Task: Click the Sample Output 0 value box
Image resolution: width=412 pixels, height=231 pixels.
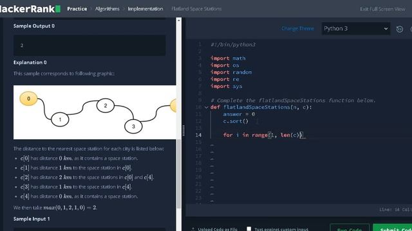Action: pyautogui.click(x=89, y=46)
